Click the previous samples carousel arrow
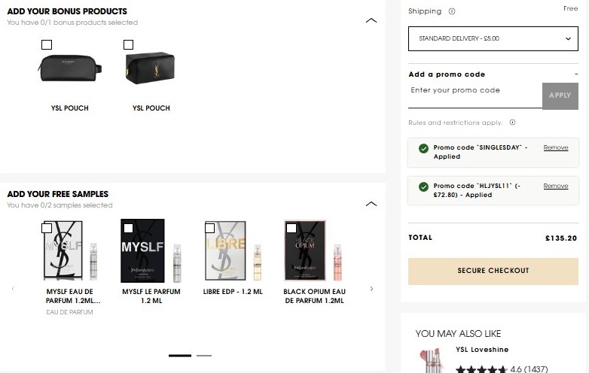Screen dimensions: 589x373 coord(13,289)
